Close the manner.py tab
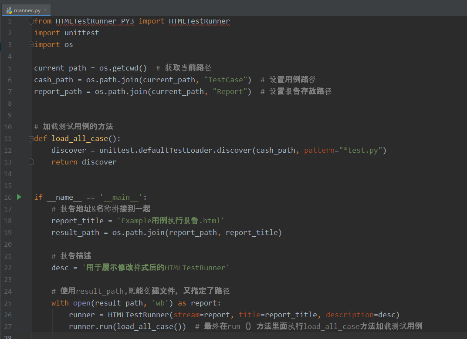The width and height of the screenshot is (467, 339). [x=45, y=10]
